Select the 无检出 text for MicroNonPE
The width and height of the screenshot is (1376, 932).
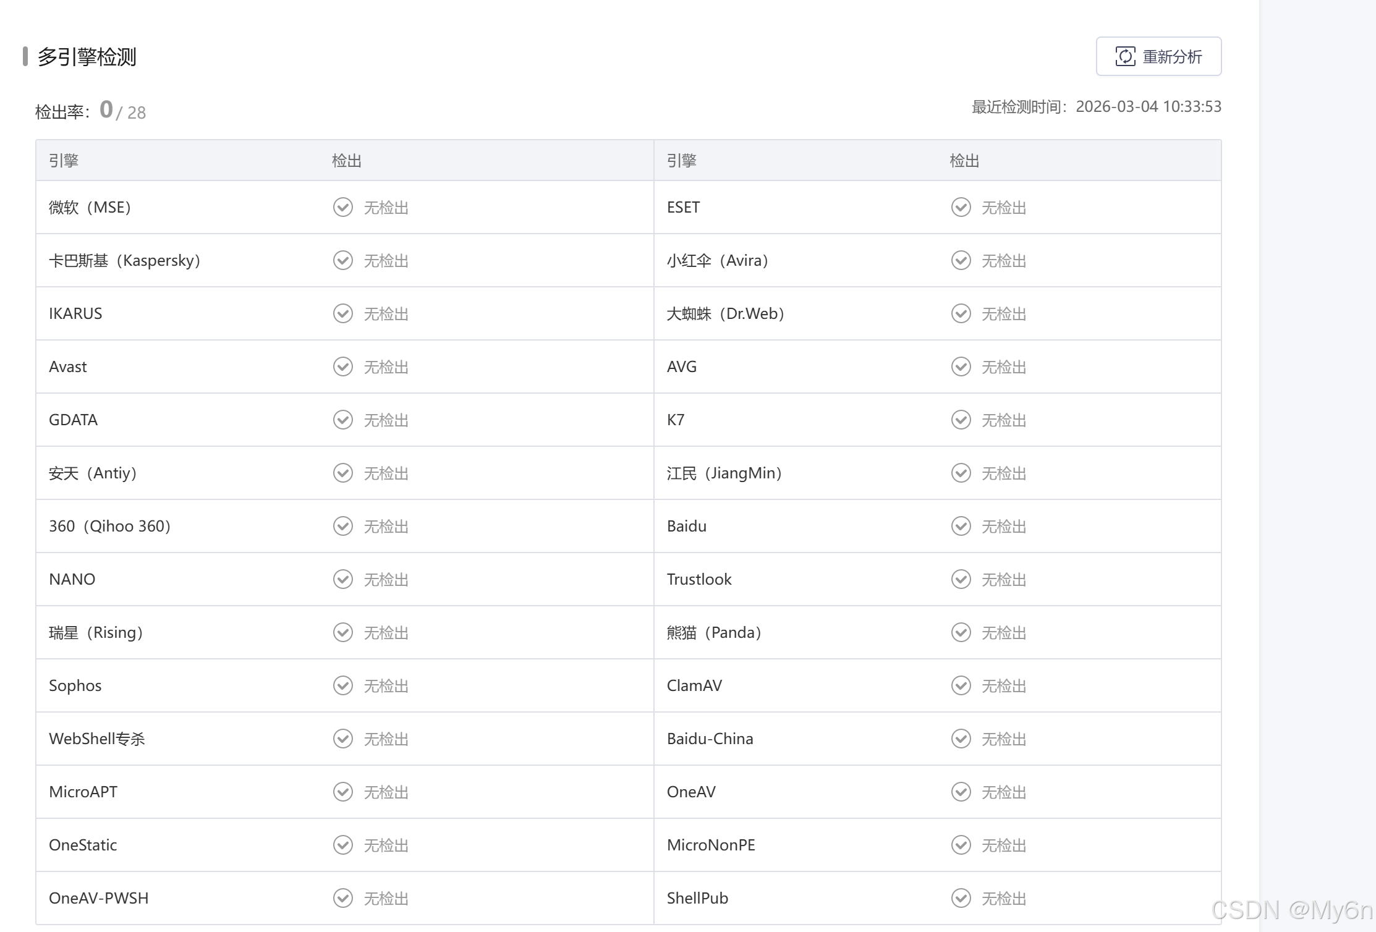coord(1004,845)
